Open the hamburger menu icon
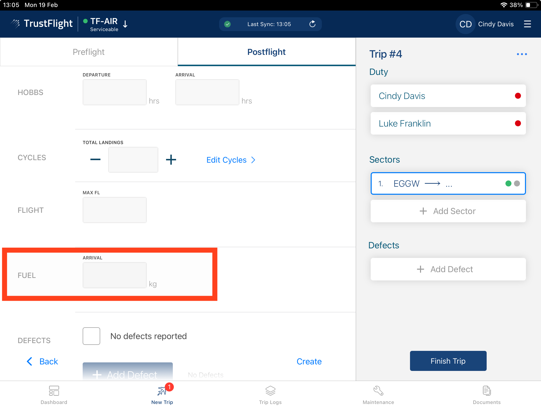This screenshot has height=406, width=541. 527,24
